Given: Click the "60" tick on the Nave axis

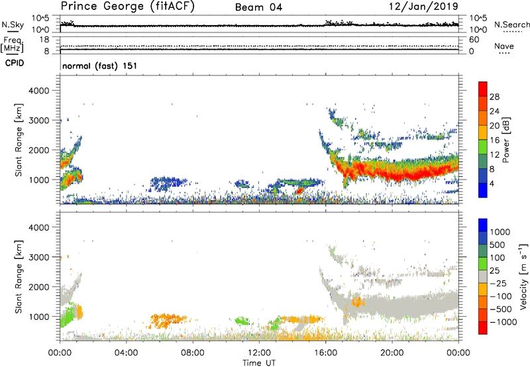Looking at the screenshot, I should (x=474, y=40).
